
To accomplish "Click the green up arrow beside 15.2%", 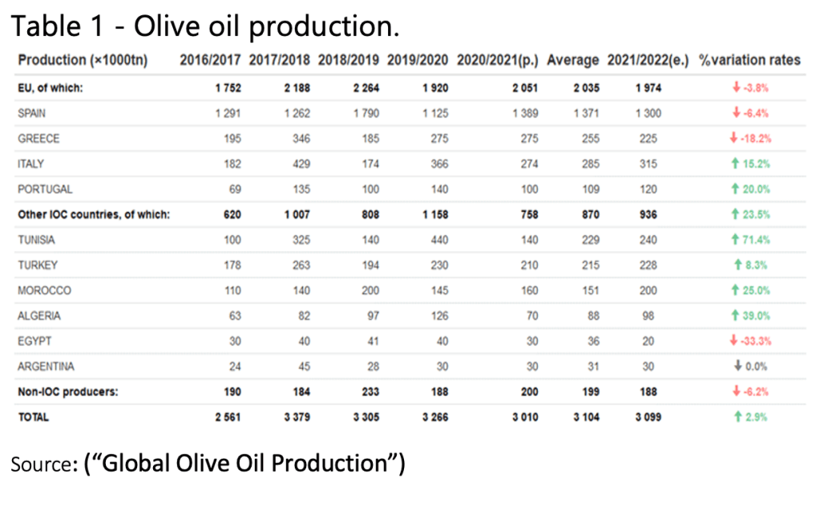I will 733,164.
